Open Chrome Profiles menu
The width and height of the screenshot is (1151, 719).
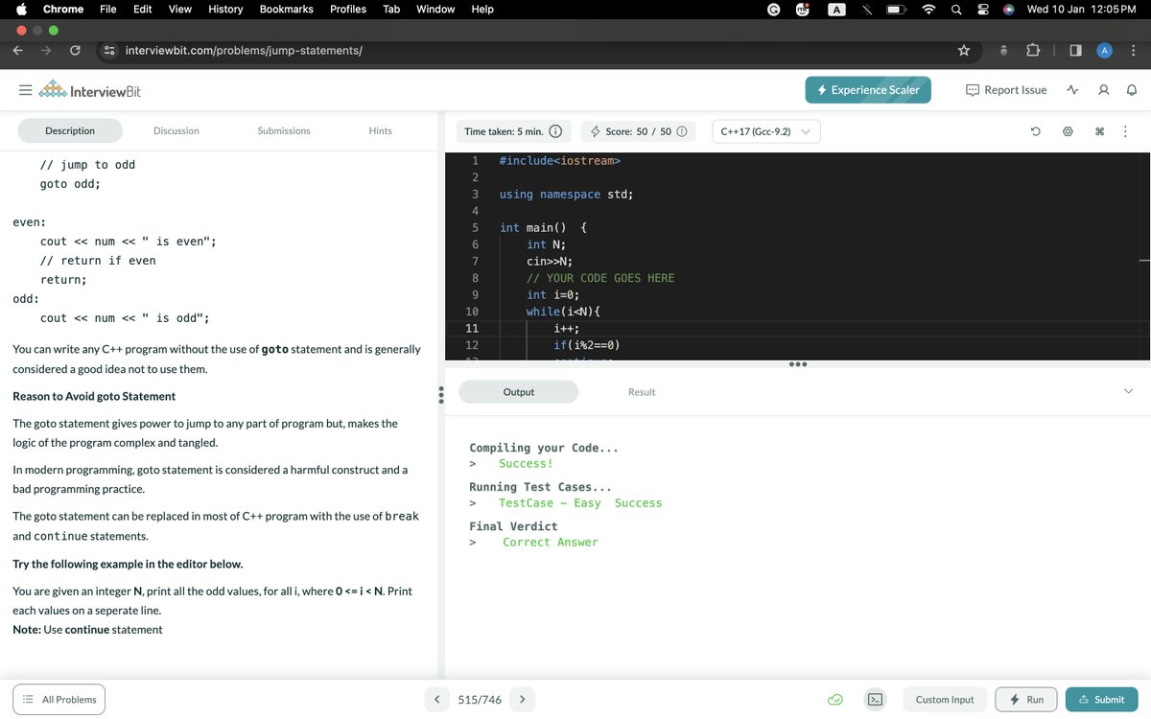coord(348,9)
